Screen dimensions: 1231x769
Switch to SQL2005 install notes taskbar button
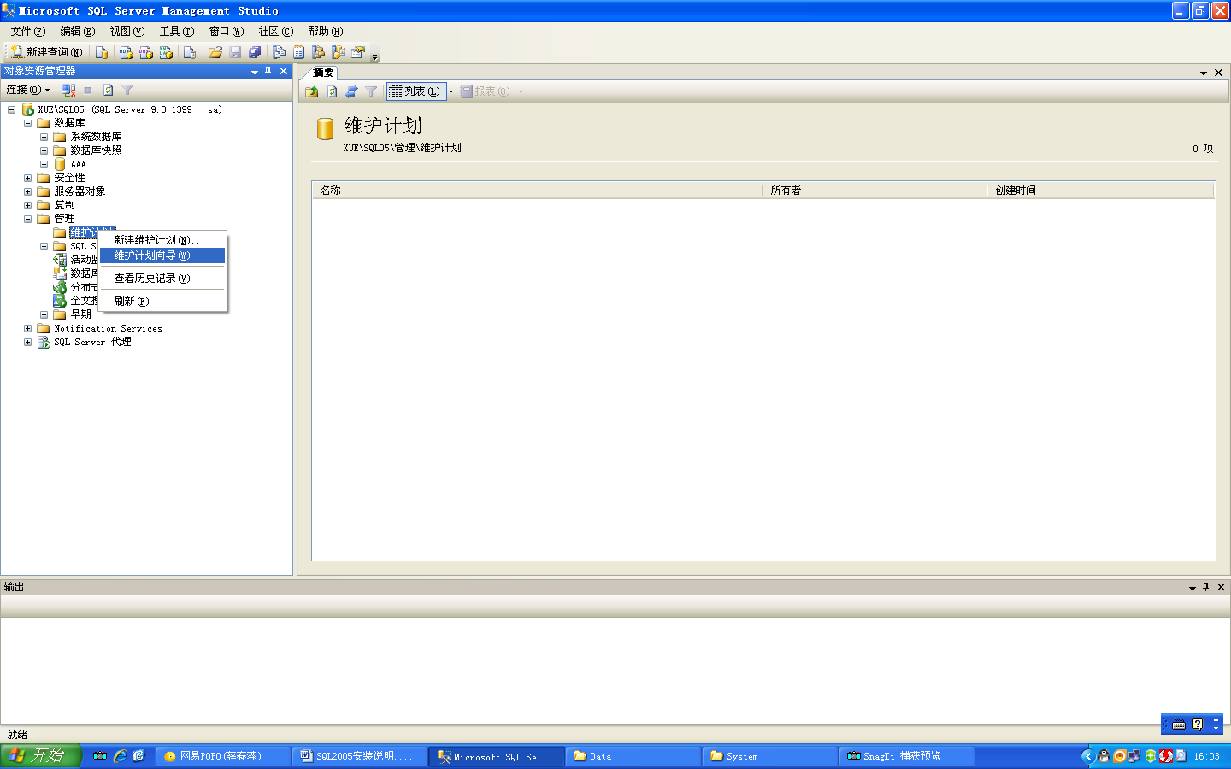click(x=359, y=756)
